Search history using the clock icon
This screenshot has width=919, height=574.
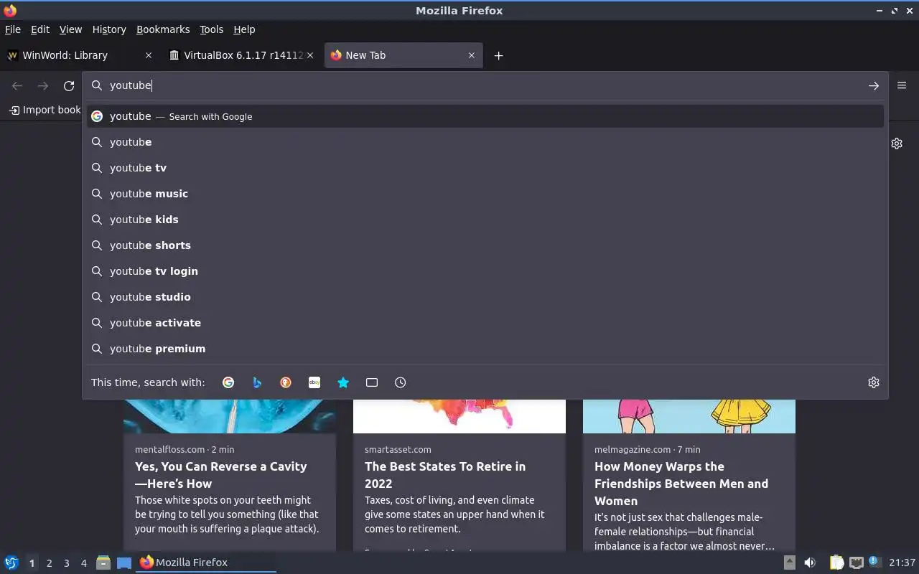coord(401,382)
